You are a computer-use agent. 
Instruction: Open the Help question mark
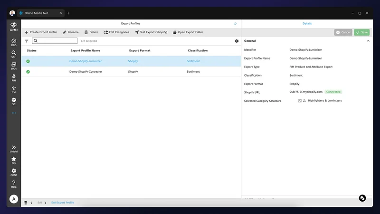pos(14,184)
